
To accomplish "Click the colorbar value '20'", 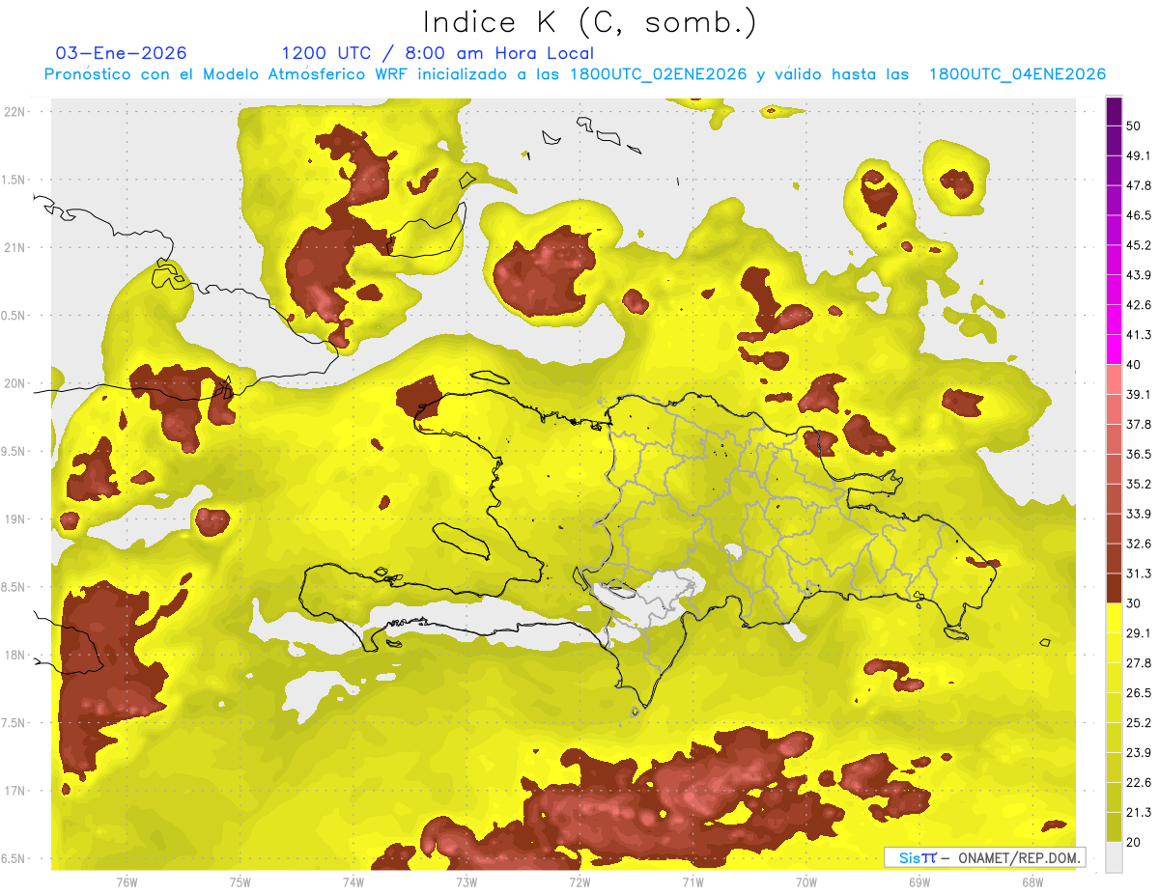I will (1134, 842).
